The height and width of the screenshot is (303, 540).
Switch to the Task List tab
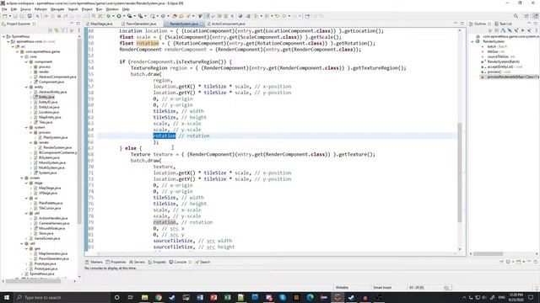[x=504, y=24]
